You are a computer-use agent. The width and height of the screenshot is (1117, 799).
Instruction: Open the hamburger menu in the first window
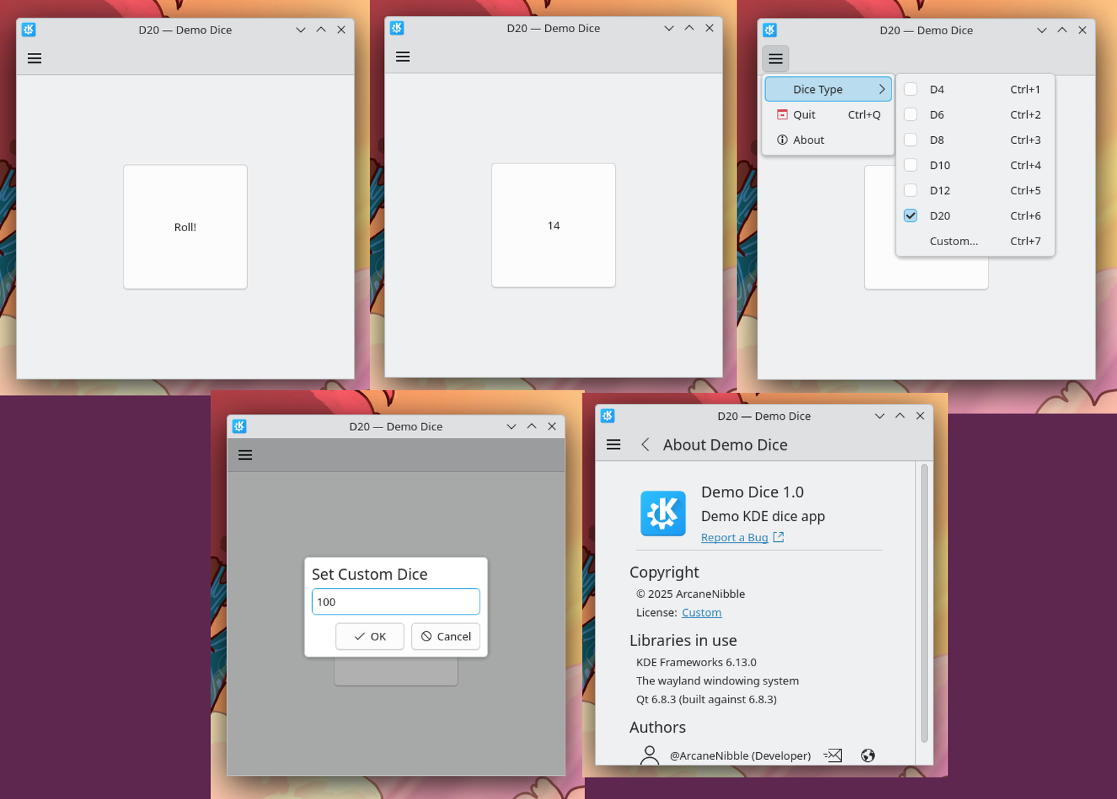(x=34, y=58)
